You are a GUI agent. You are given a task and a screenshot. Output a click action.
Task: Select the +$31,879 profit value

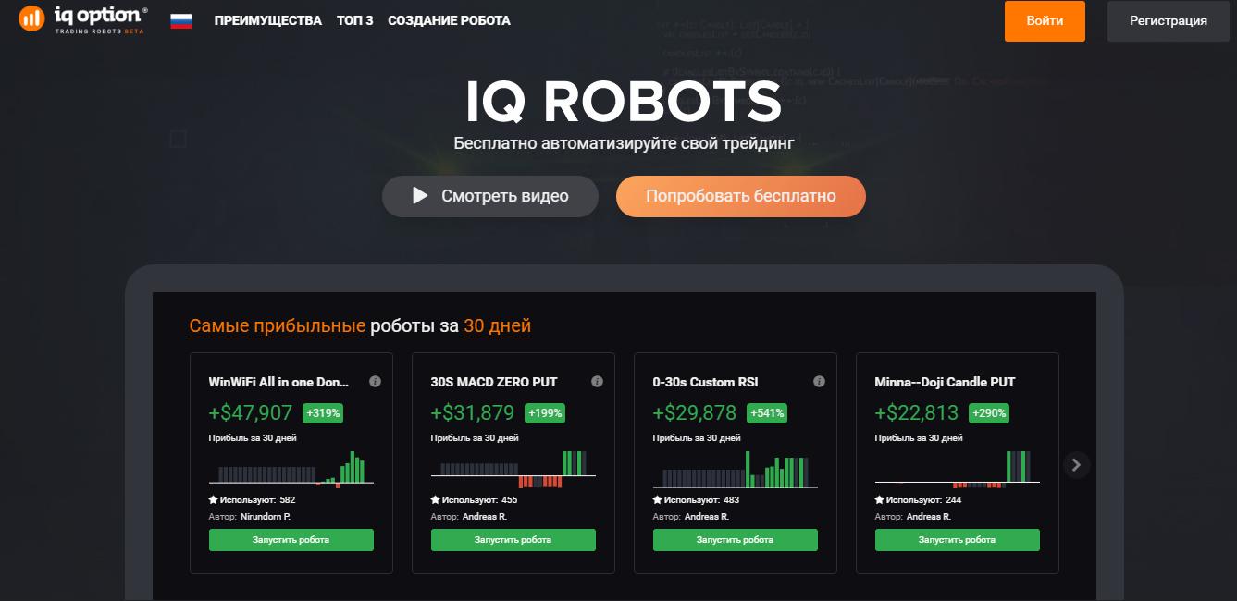point(473,413)
